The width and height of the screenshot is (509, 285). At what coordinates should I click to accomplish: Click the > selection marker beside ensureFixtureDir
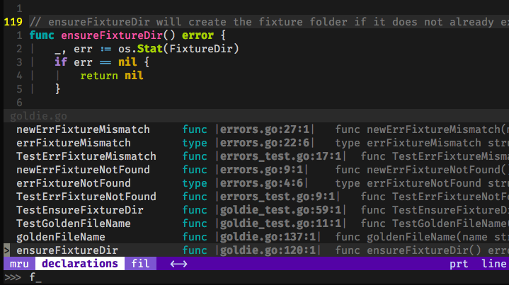pyautogui.click(x=6, y=250)
